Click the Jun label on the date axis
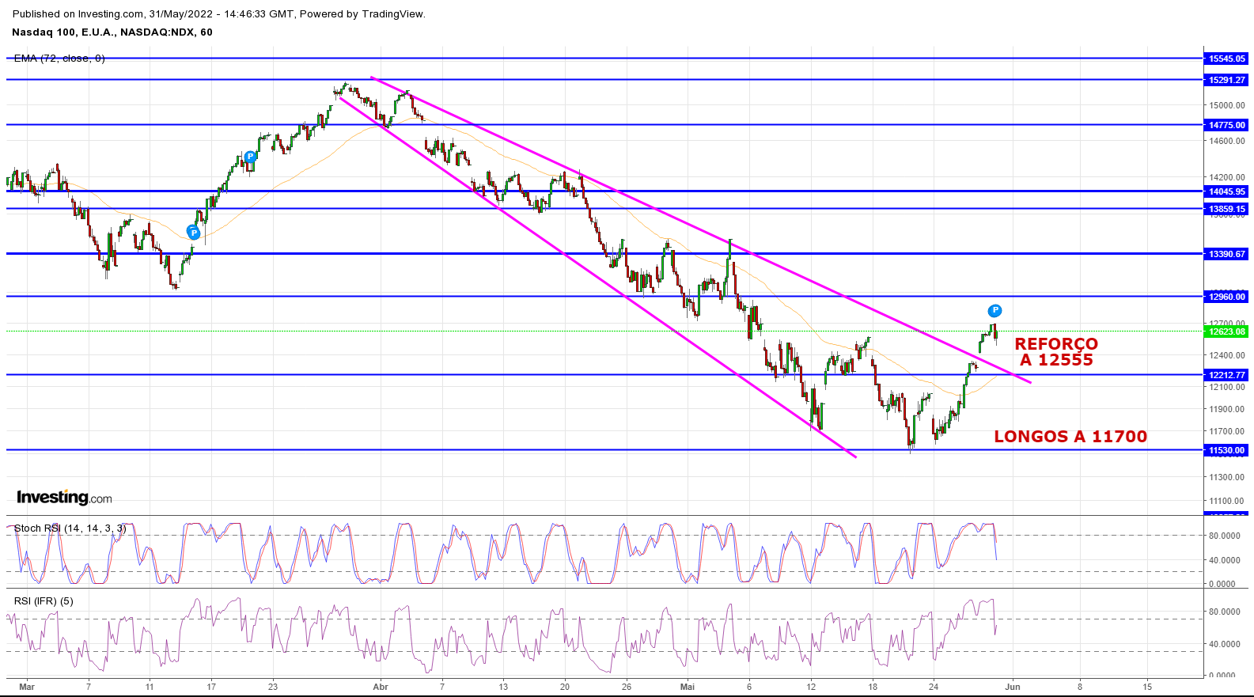Screen dimensions: 1254x697 point(1013,687)
